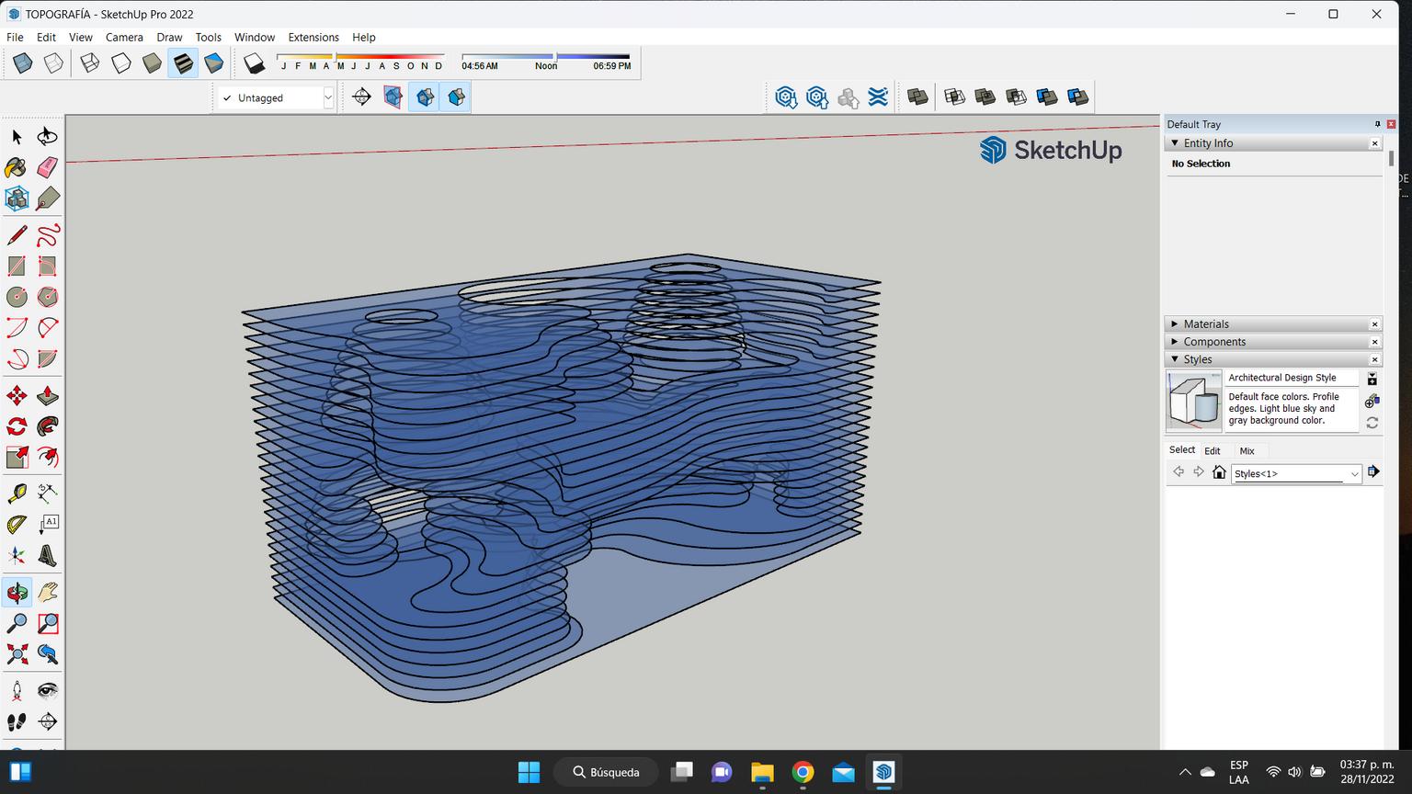1412x794 pixels.
Task: Open the Styles<1> collection dropdown
Action: [x=1353, y=474]
